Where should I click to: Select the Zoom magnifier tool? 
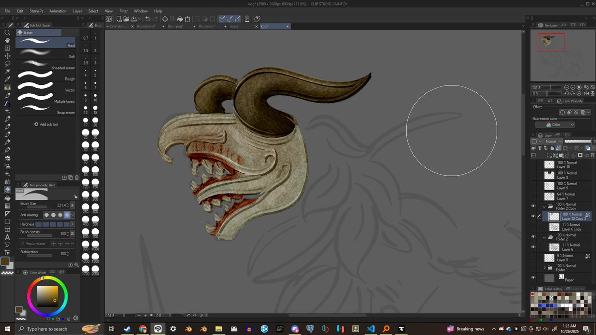pos(7,33)
